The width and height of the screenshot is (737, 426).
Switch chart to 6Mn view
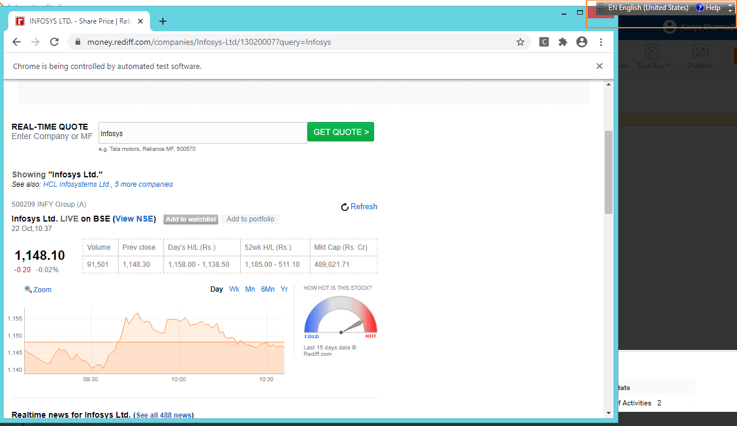268,289
